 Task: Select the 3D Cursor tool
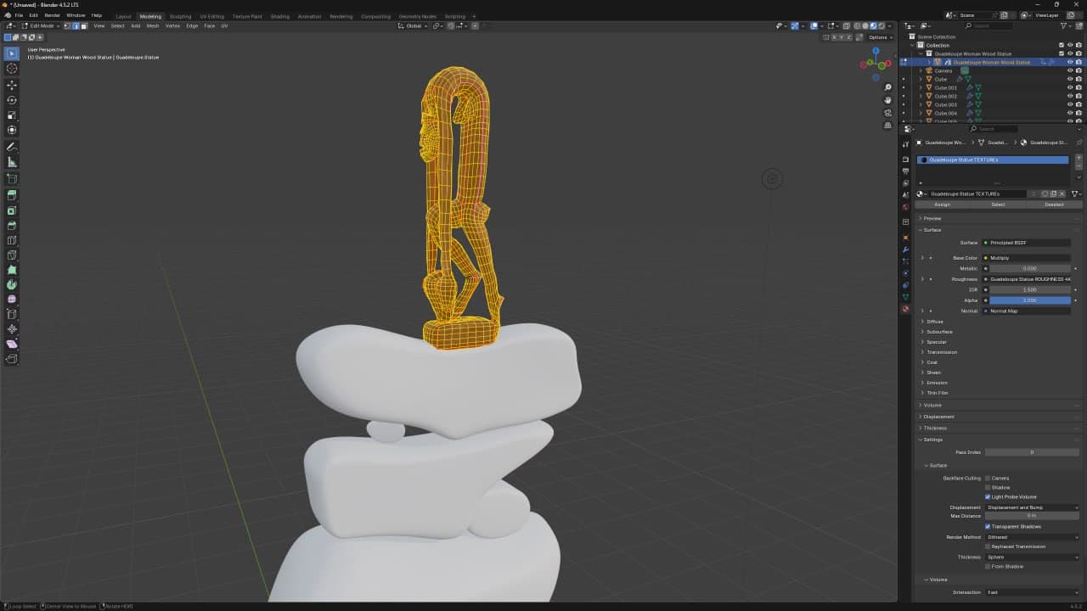pyautogui.click(x=12, y=69)
